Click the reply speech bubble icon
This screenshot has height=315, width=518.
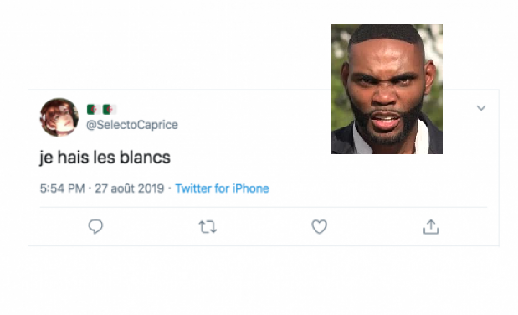[x=95, y=227]
